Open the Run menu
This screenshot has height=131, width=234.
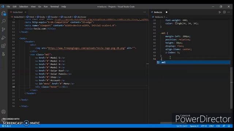[46, 7]
